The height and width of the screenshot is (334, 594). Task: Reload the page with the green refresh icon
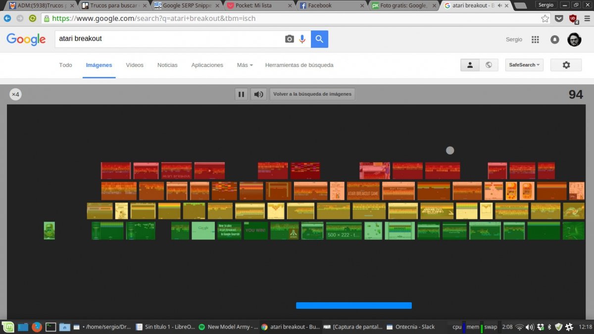pyautogui.click(x=33, y=18)
